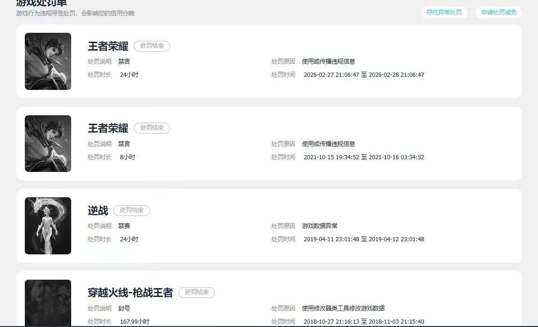Viewport: 538px width, 327px height.
Task: Click the 使用修改器类工具修改游戏数据 reason
Action: pos(343,308)
